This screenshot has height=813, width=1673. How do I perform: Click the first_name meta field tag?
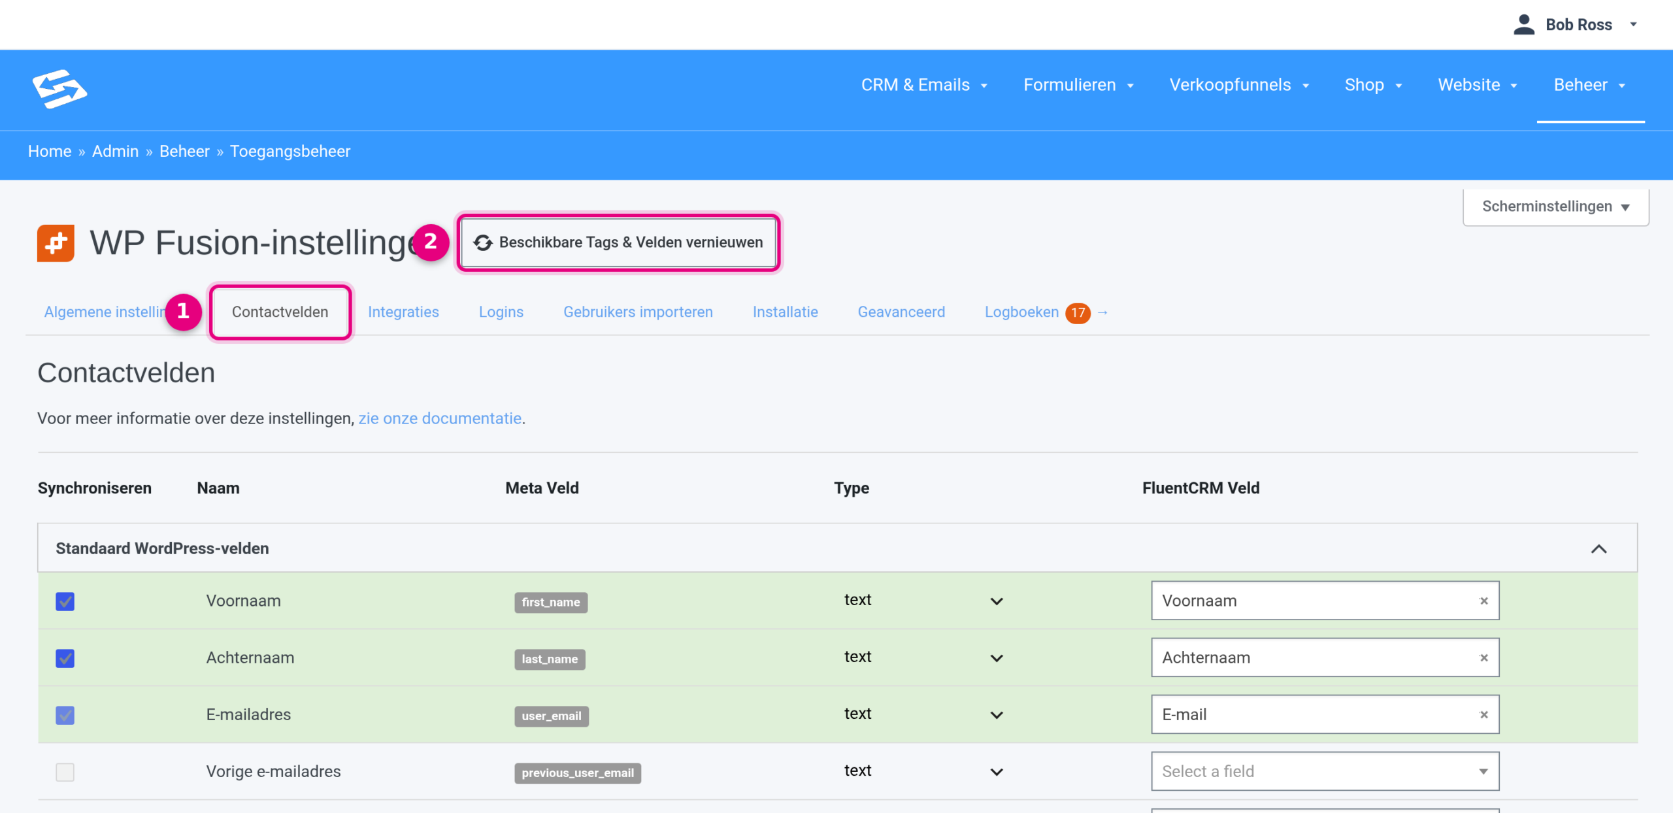(x=551, y=603)
